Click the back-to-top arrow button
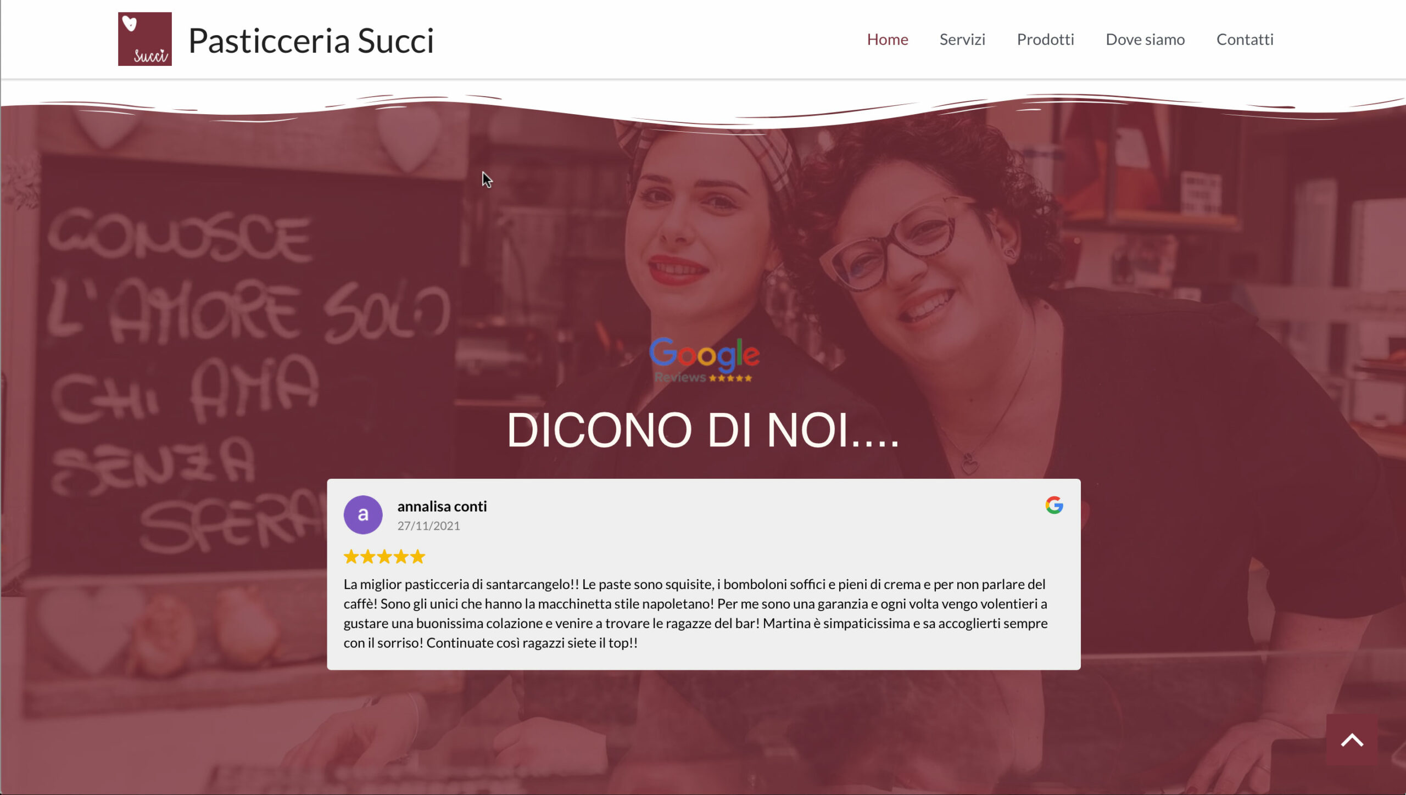The image size is (1406, 795). 1352,740
